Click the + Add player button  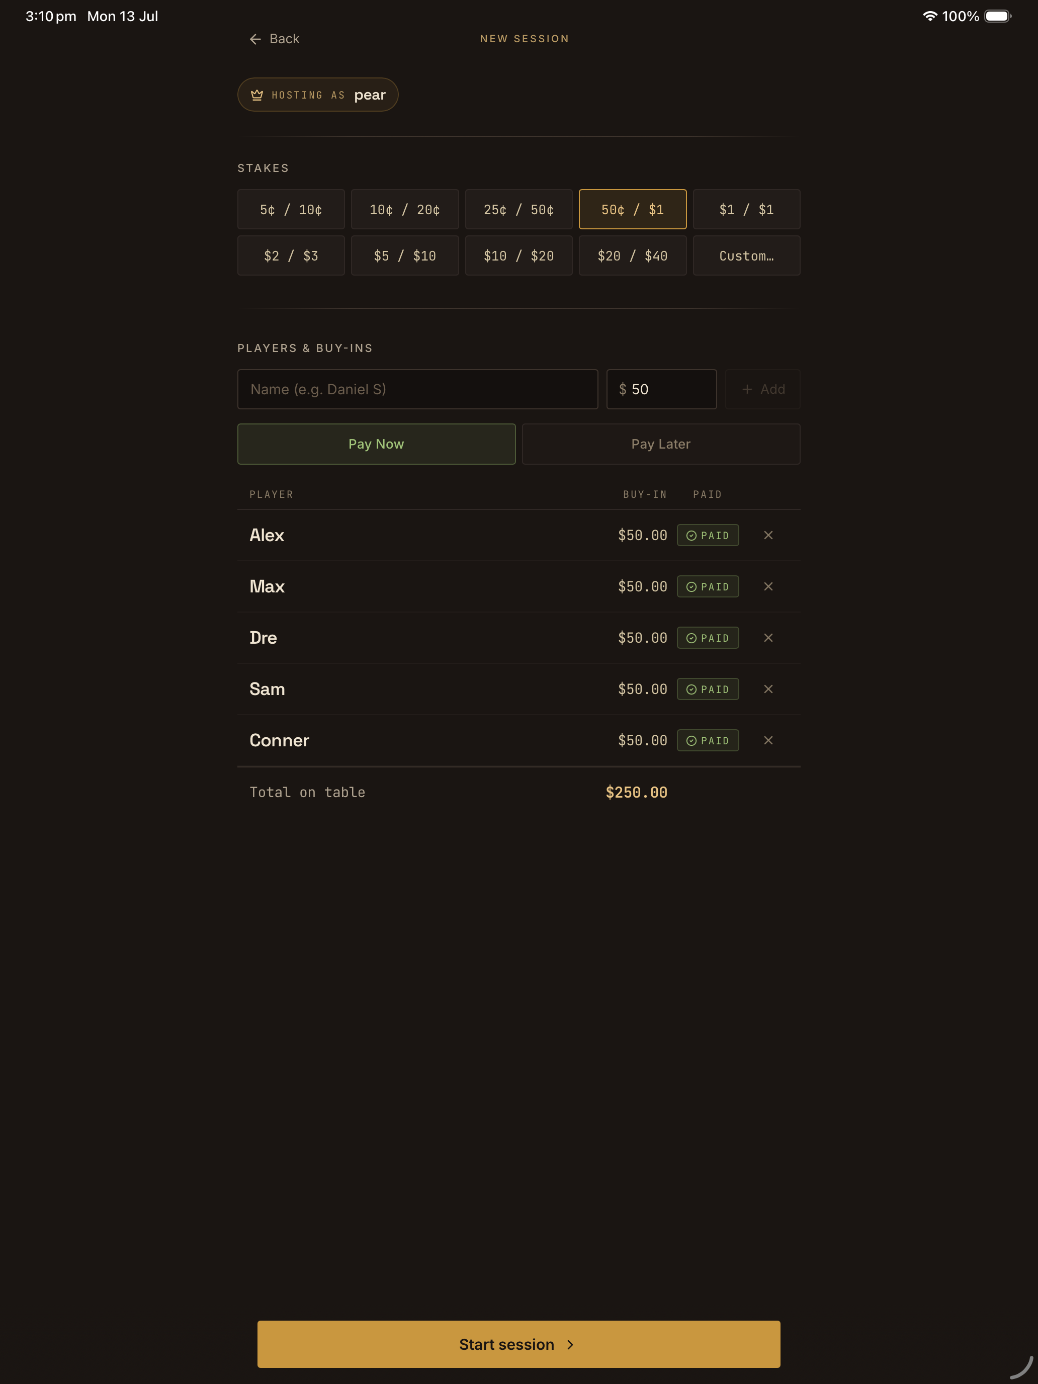[x=763, y=389]
